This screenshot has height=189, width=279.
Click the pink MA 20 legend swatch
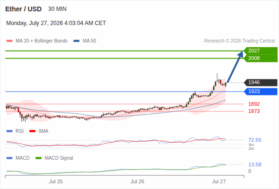9,41
